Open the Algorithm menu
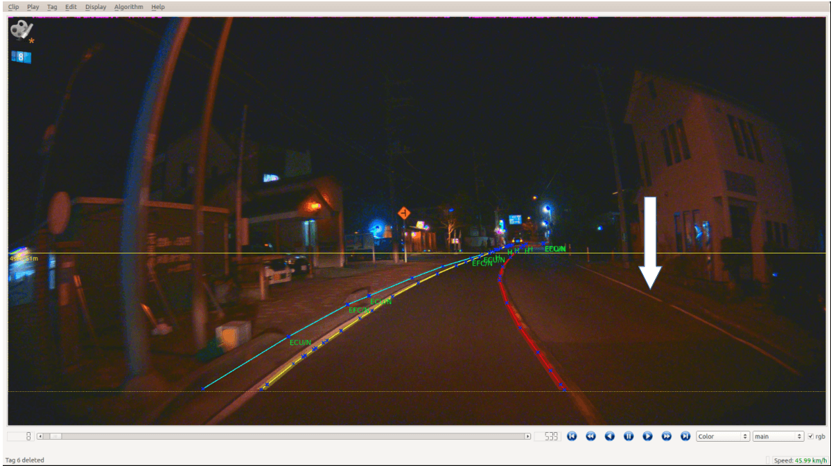The width and height of the screenshot is (831, 466). click(129, 7)
